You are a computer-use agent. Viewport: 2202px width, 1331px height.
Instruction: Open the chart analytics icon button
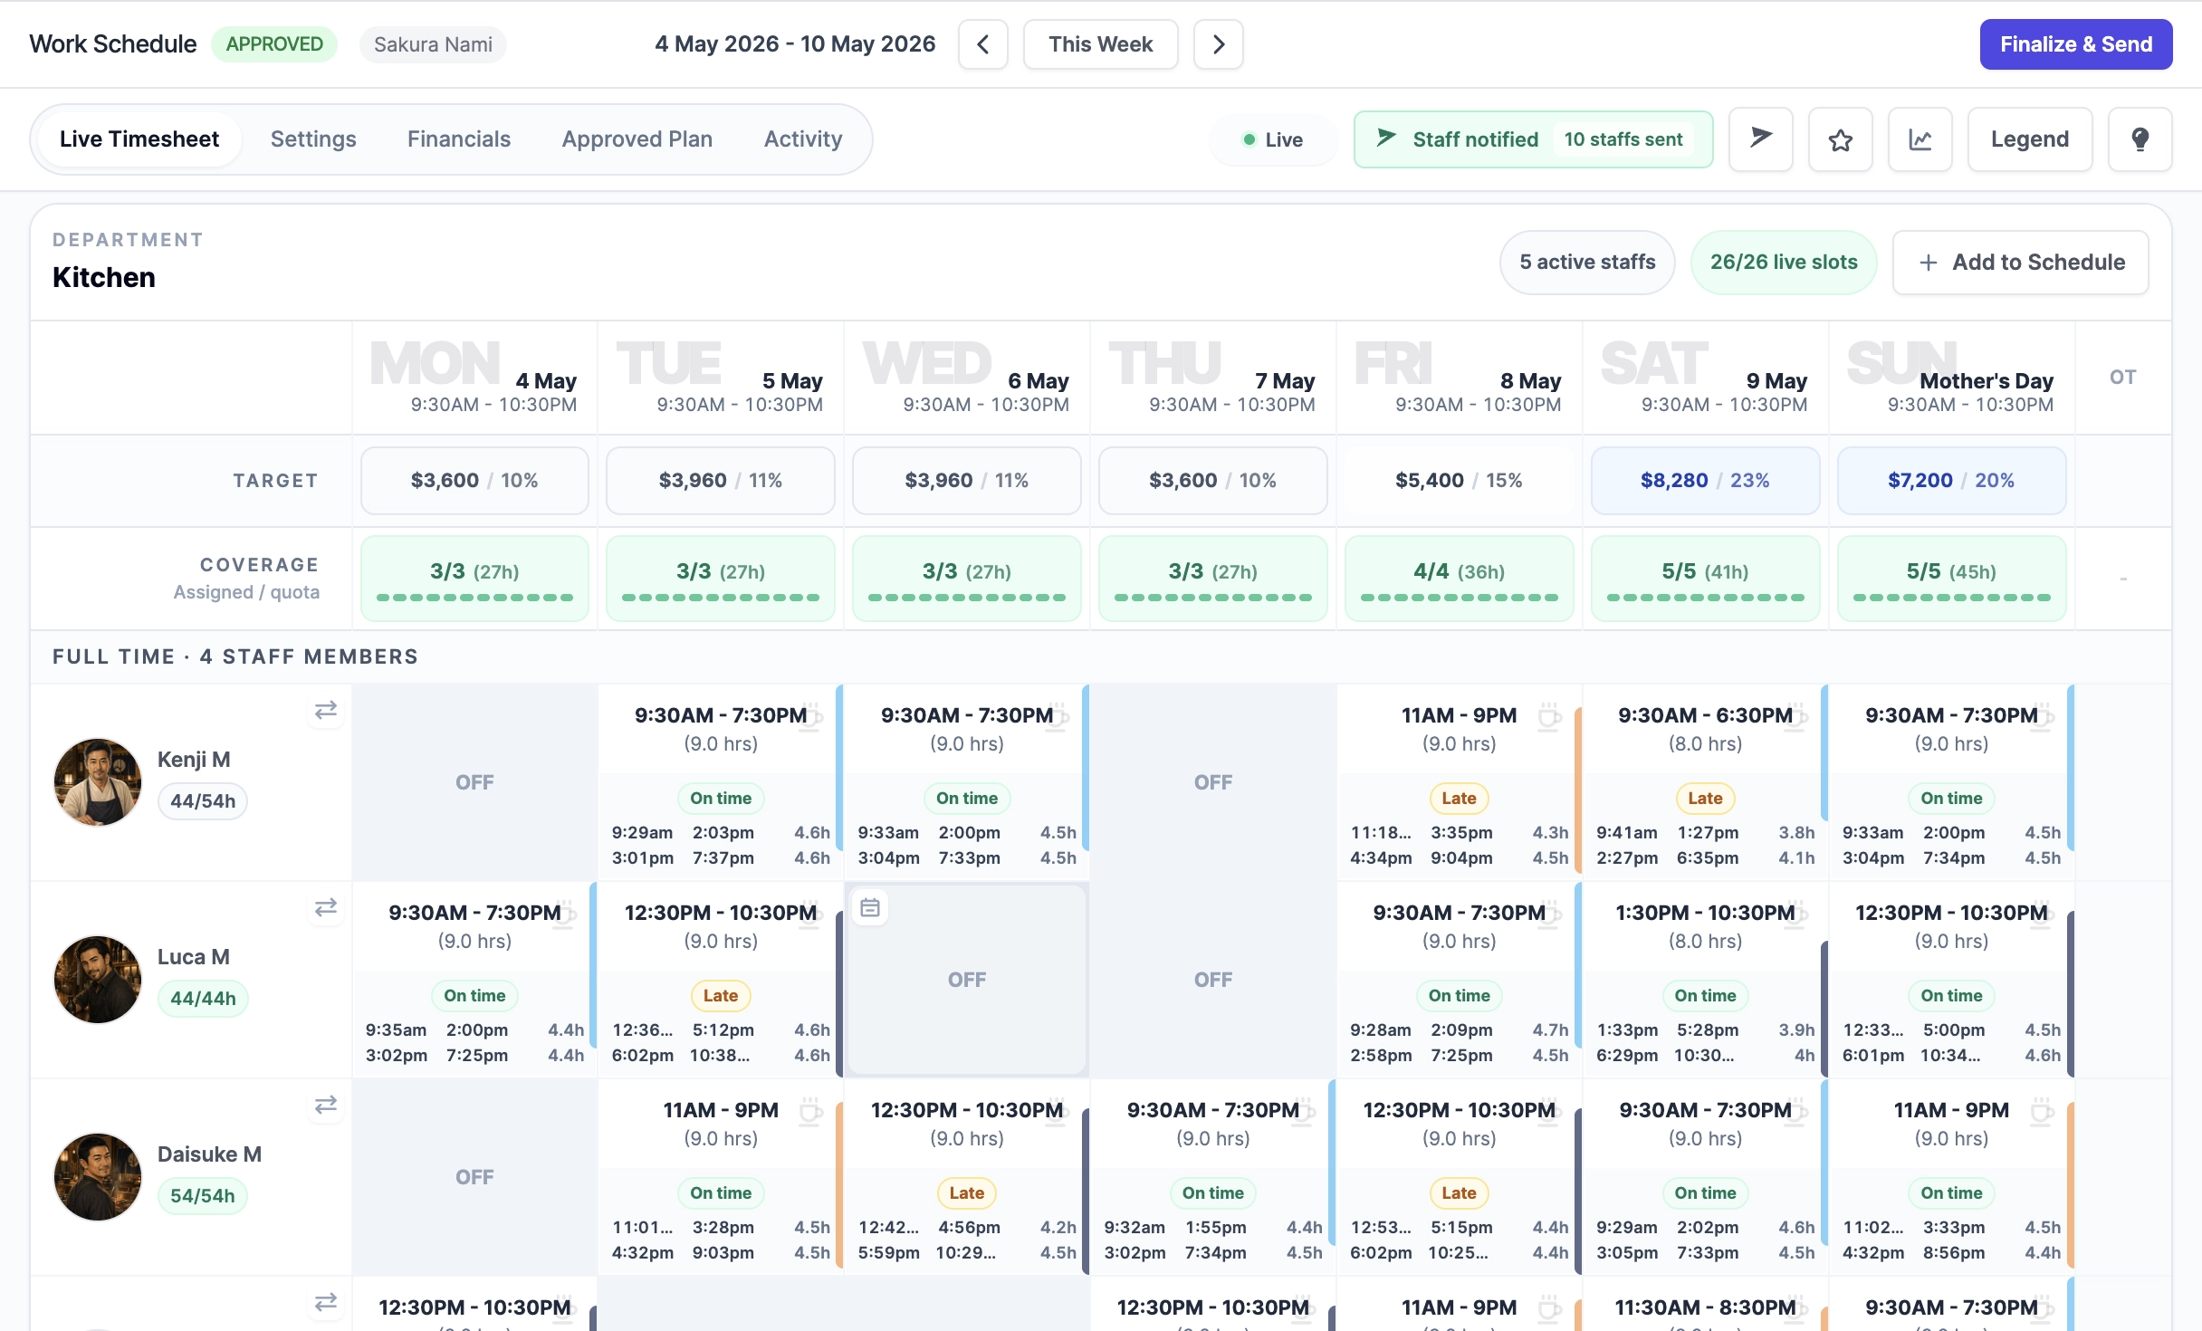click(x=1920, y=139)
